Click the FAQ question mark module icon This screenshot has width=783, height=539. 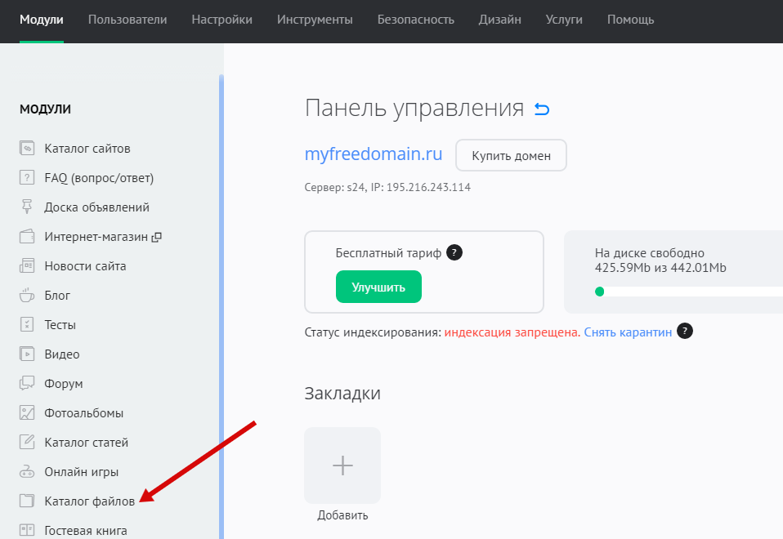tap(27, 178)
